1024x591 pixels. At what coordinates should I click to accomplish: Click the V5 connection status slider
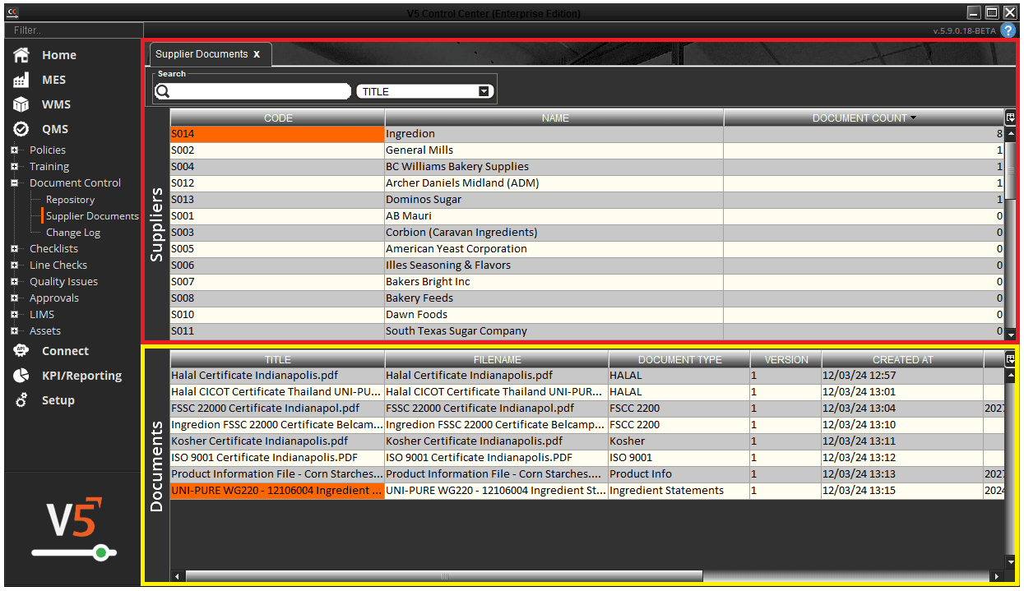(x=74, y=552)
